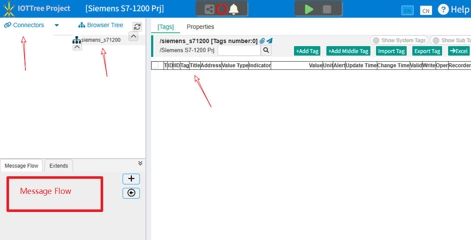This screenshot has width=471, height=240.
Task: Click the +Add Tag button
Action: (307, 51)
